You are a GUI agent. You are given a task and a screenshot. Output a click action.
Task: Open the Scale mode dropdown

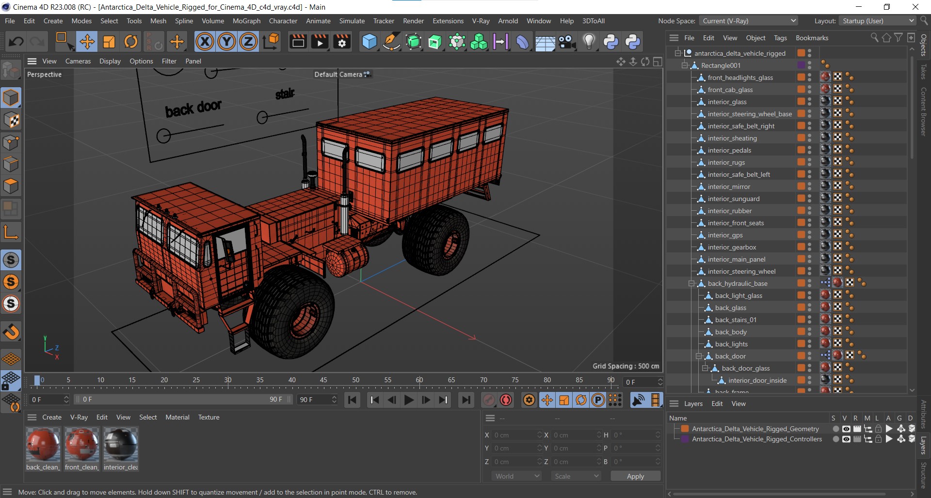click(x=576, y=476)
